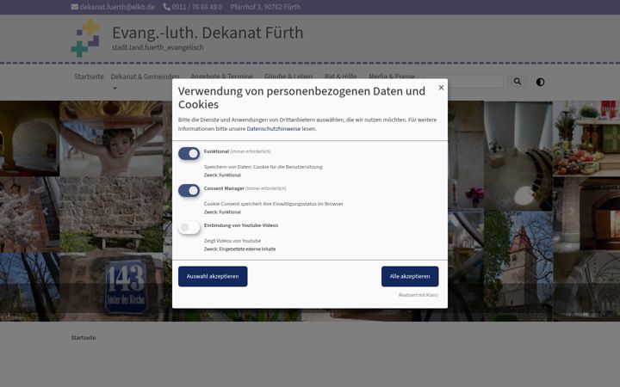Click Auswahl akzeptieren button
Viewport: 620px width, 387px height.
(x=213, y=276)
